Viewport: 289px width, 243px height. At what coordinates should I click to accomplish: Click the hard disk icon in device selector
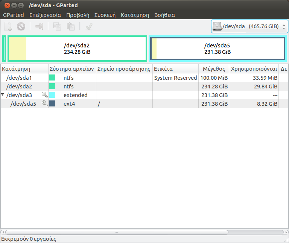(x=217, y=26)
